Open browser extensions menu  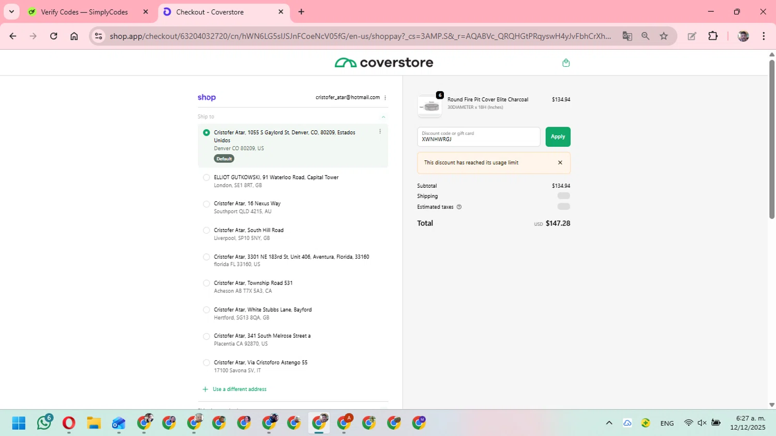click(x=713, y=36)
